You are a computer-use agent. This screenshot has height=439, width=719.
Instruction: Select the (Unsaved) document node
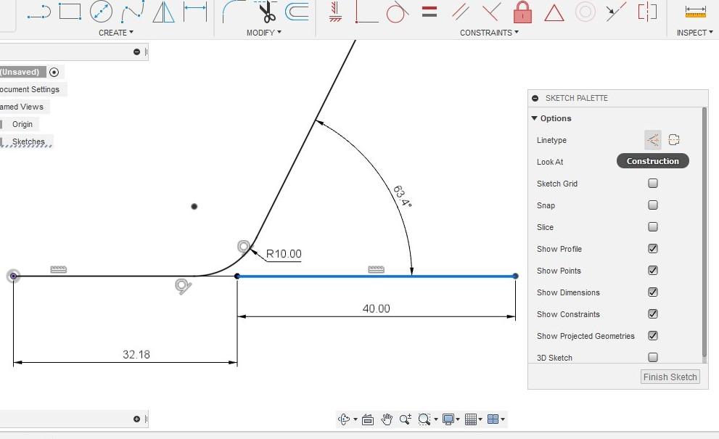coord(20,72)
